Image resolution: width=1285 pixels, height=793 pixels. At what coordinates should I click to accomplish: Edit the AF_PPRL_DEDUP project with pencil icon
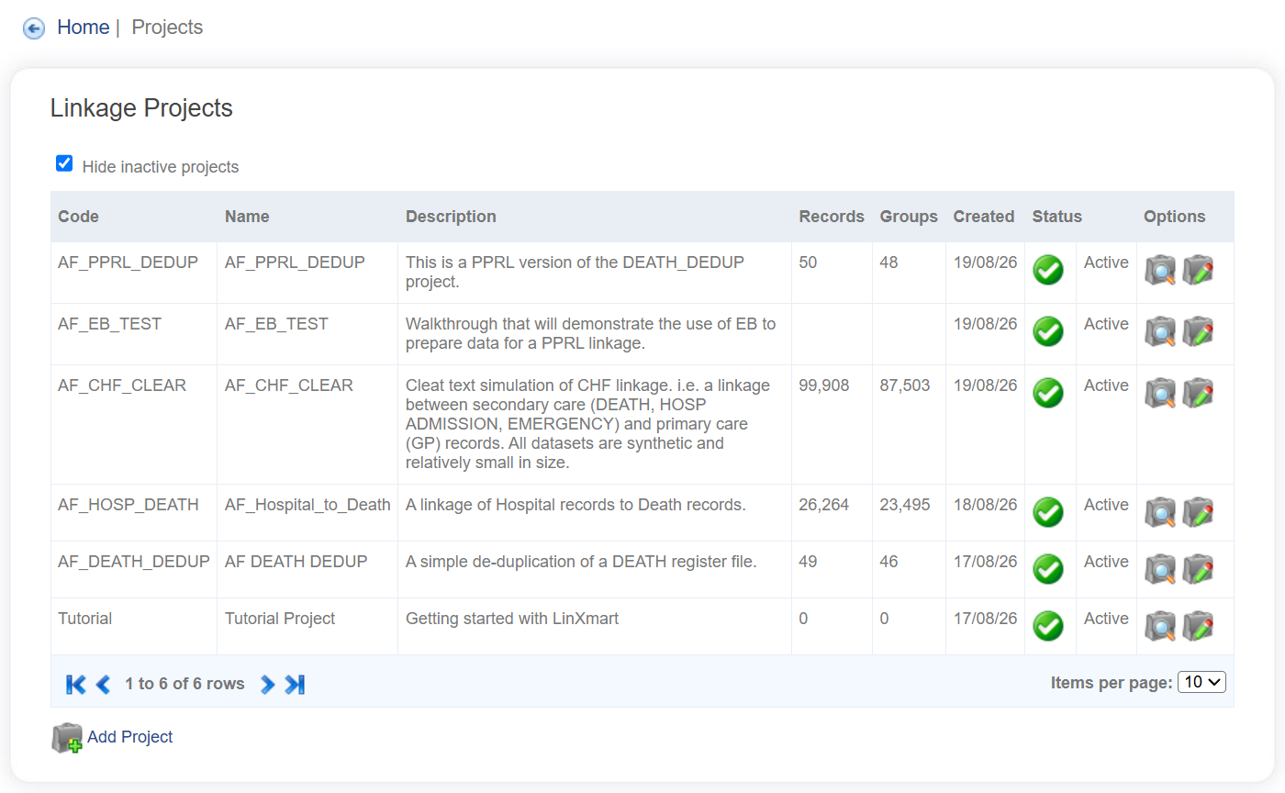[1198, 271]
